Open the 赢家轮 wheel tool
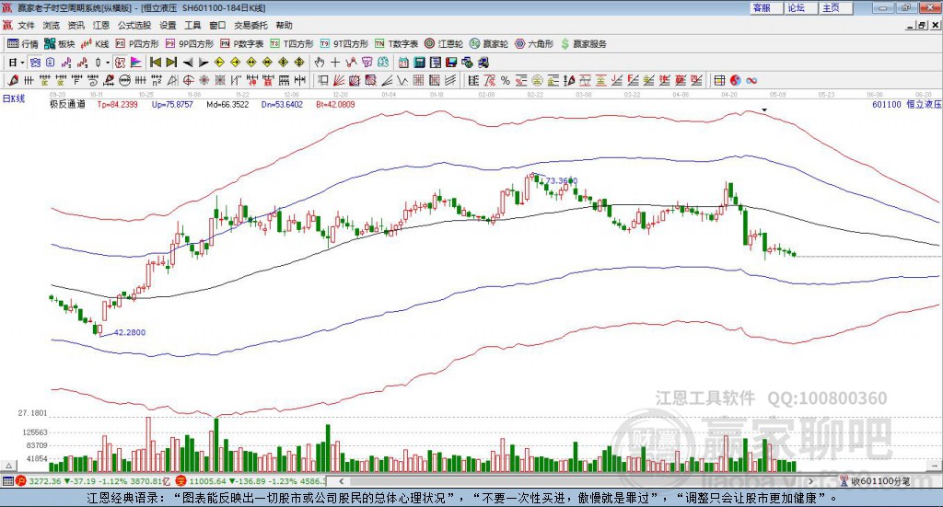 click(489, 44)
